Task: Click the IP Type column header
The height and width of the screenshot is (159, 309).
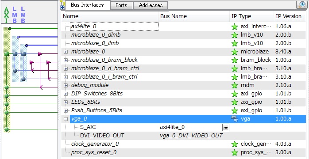Action: (x=251, y=16)
